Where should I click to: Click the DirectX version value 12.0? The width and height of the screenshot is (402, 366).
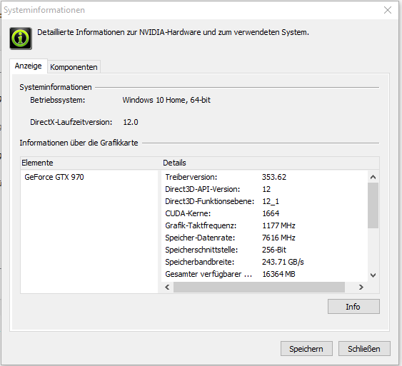pos(131,122)
